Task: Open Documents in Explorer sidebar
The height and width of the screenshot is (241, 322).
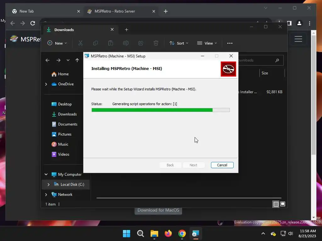Action: pyautogui.click(x=64, y=124)
